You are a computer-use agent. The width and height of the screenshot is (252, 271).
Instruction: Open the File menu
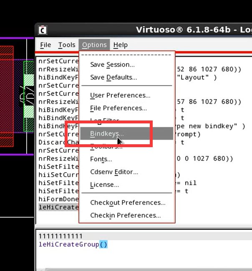(x=45, y=45)
